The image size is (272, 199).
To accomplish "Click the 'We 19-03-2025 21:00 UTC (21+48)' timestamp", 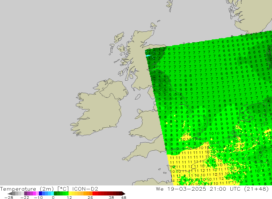I will [x=212, y=189].
